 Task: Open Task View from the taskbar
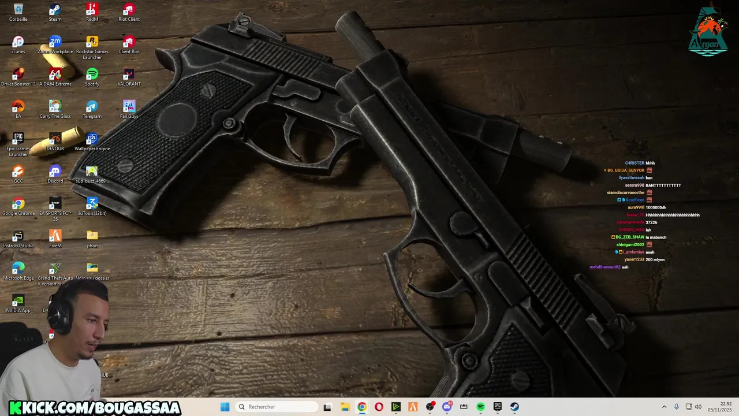pos(327,407)
